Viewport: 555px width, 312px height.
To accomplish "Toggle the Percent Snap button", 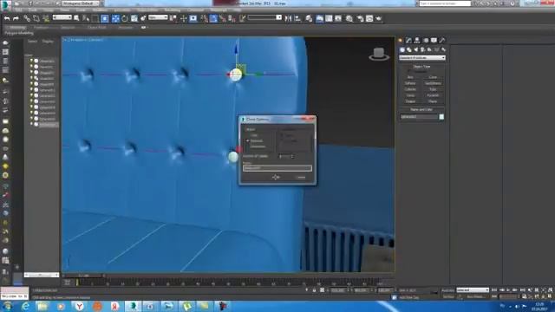I will pos(223,18).
